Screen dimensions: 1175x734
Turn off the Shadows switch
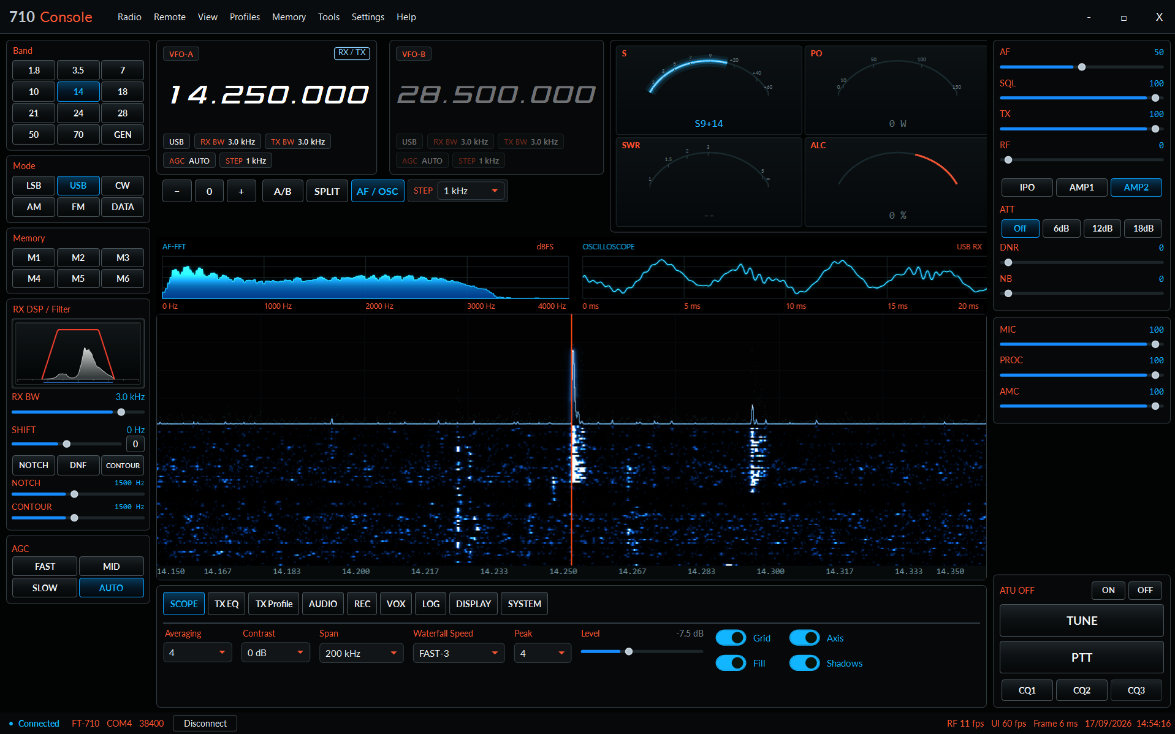pos(804,663)
